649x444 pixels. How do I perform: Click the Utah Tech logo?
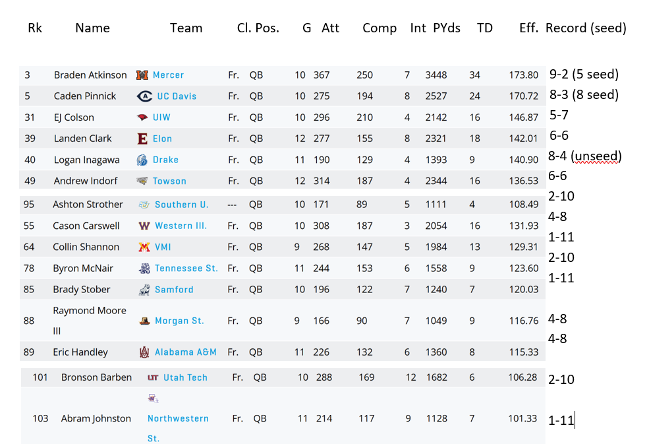(x=153, y=377)
